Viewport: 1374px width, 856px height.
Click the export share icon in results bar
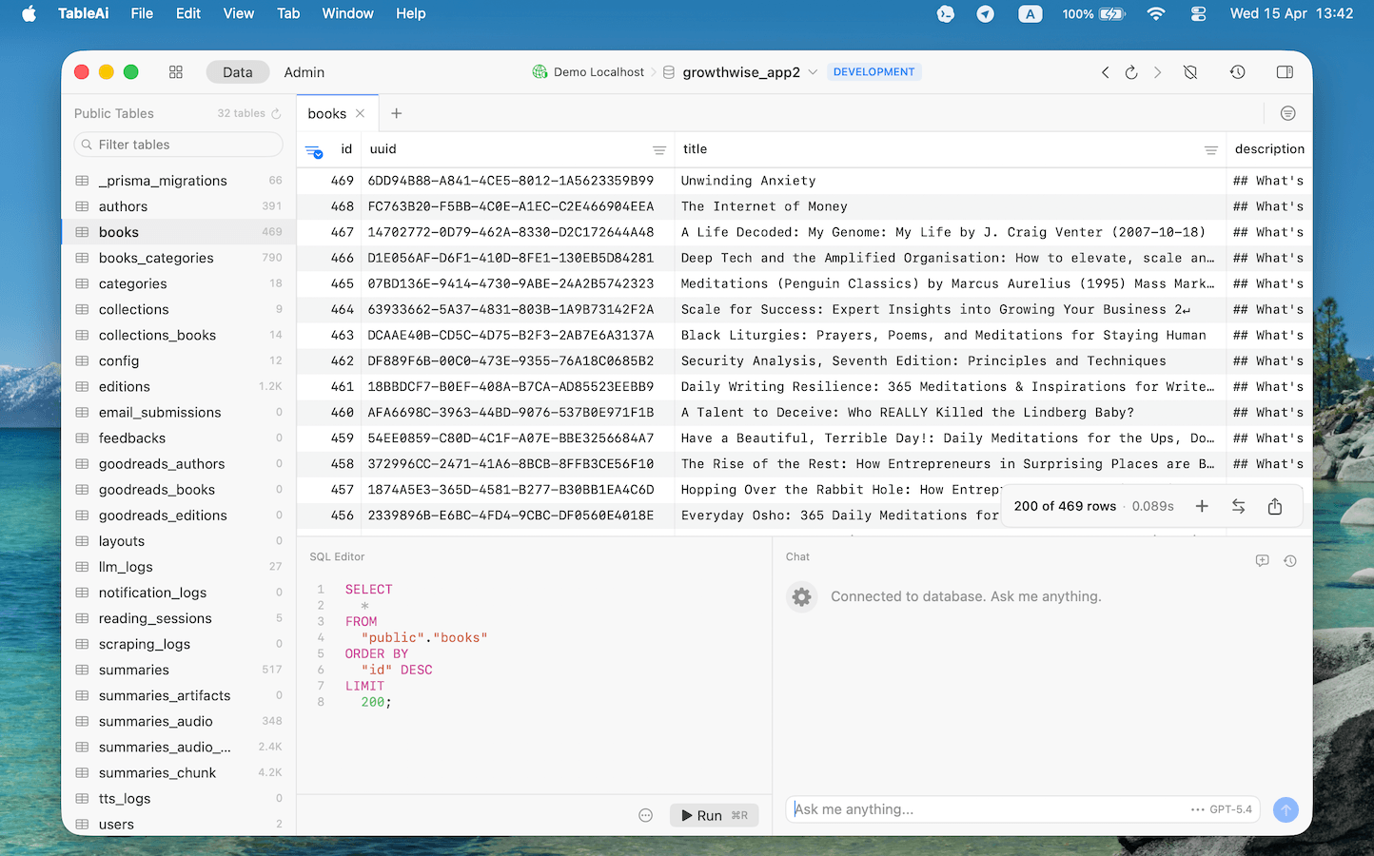[1275, 507]
